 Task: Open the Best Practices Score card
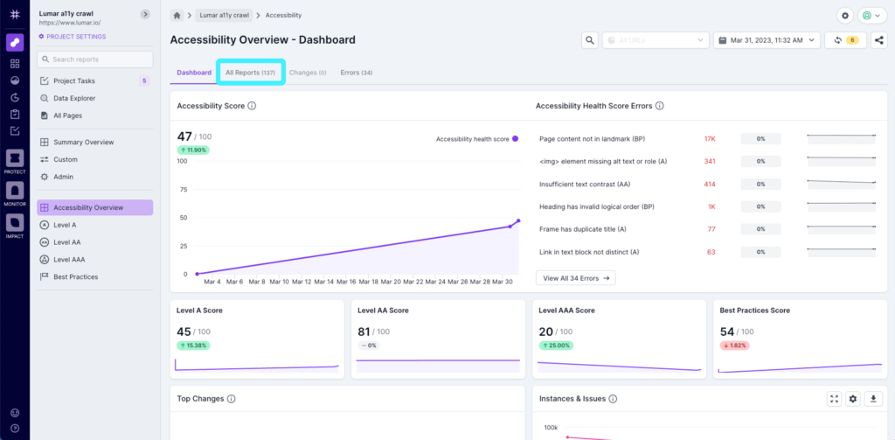click(x=801, y=339)
